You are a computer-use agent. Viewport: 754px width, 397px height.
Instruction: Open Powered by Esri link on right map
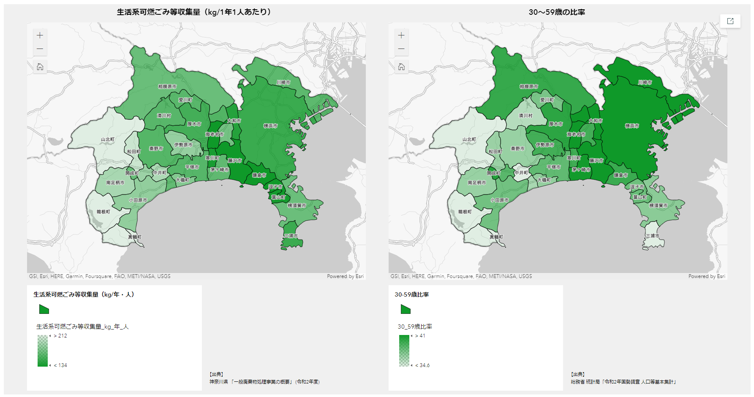coord(707,276)
